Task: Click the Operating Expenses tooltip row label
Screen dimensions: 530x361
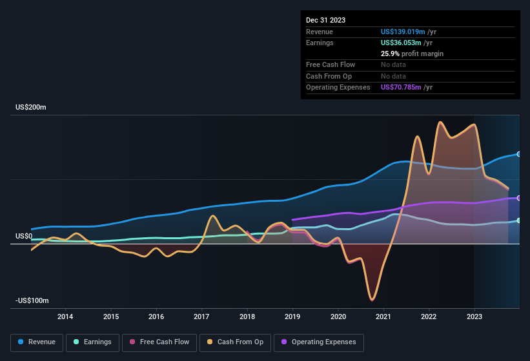Action: (x=338, y=88)
